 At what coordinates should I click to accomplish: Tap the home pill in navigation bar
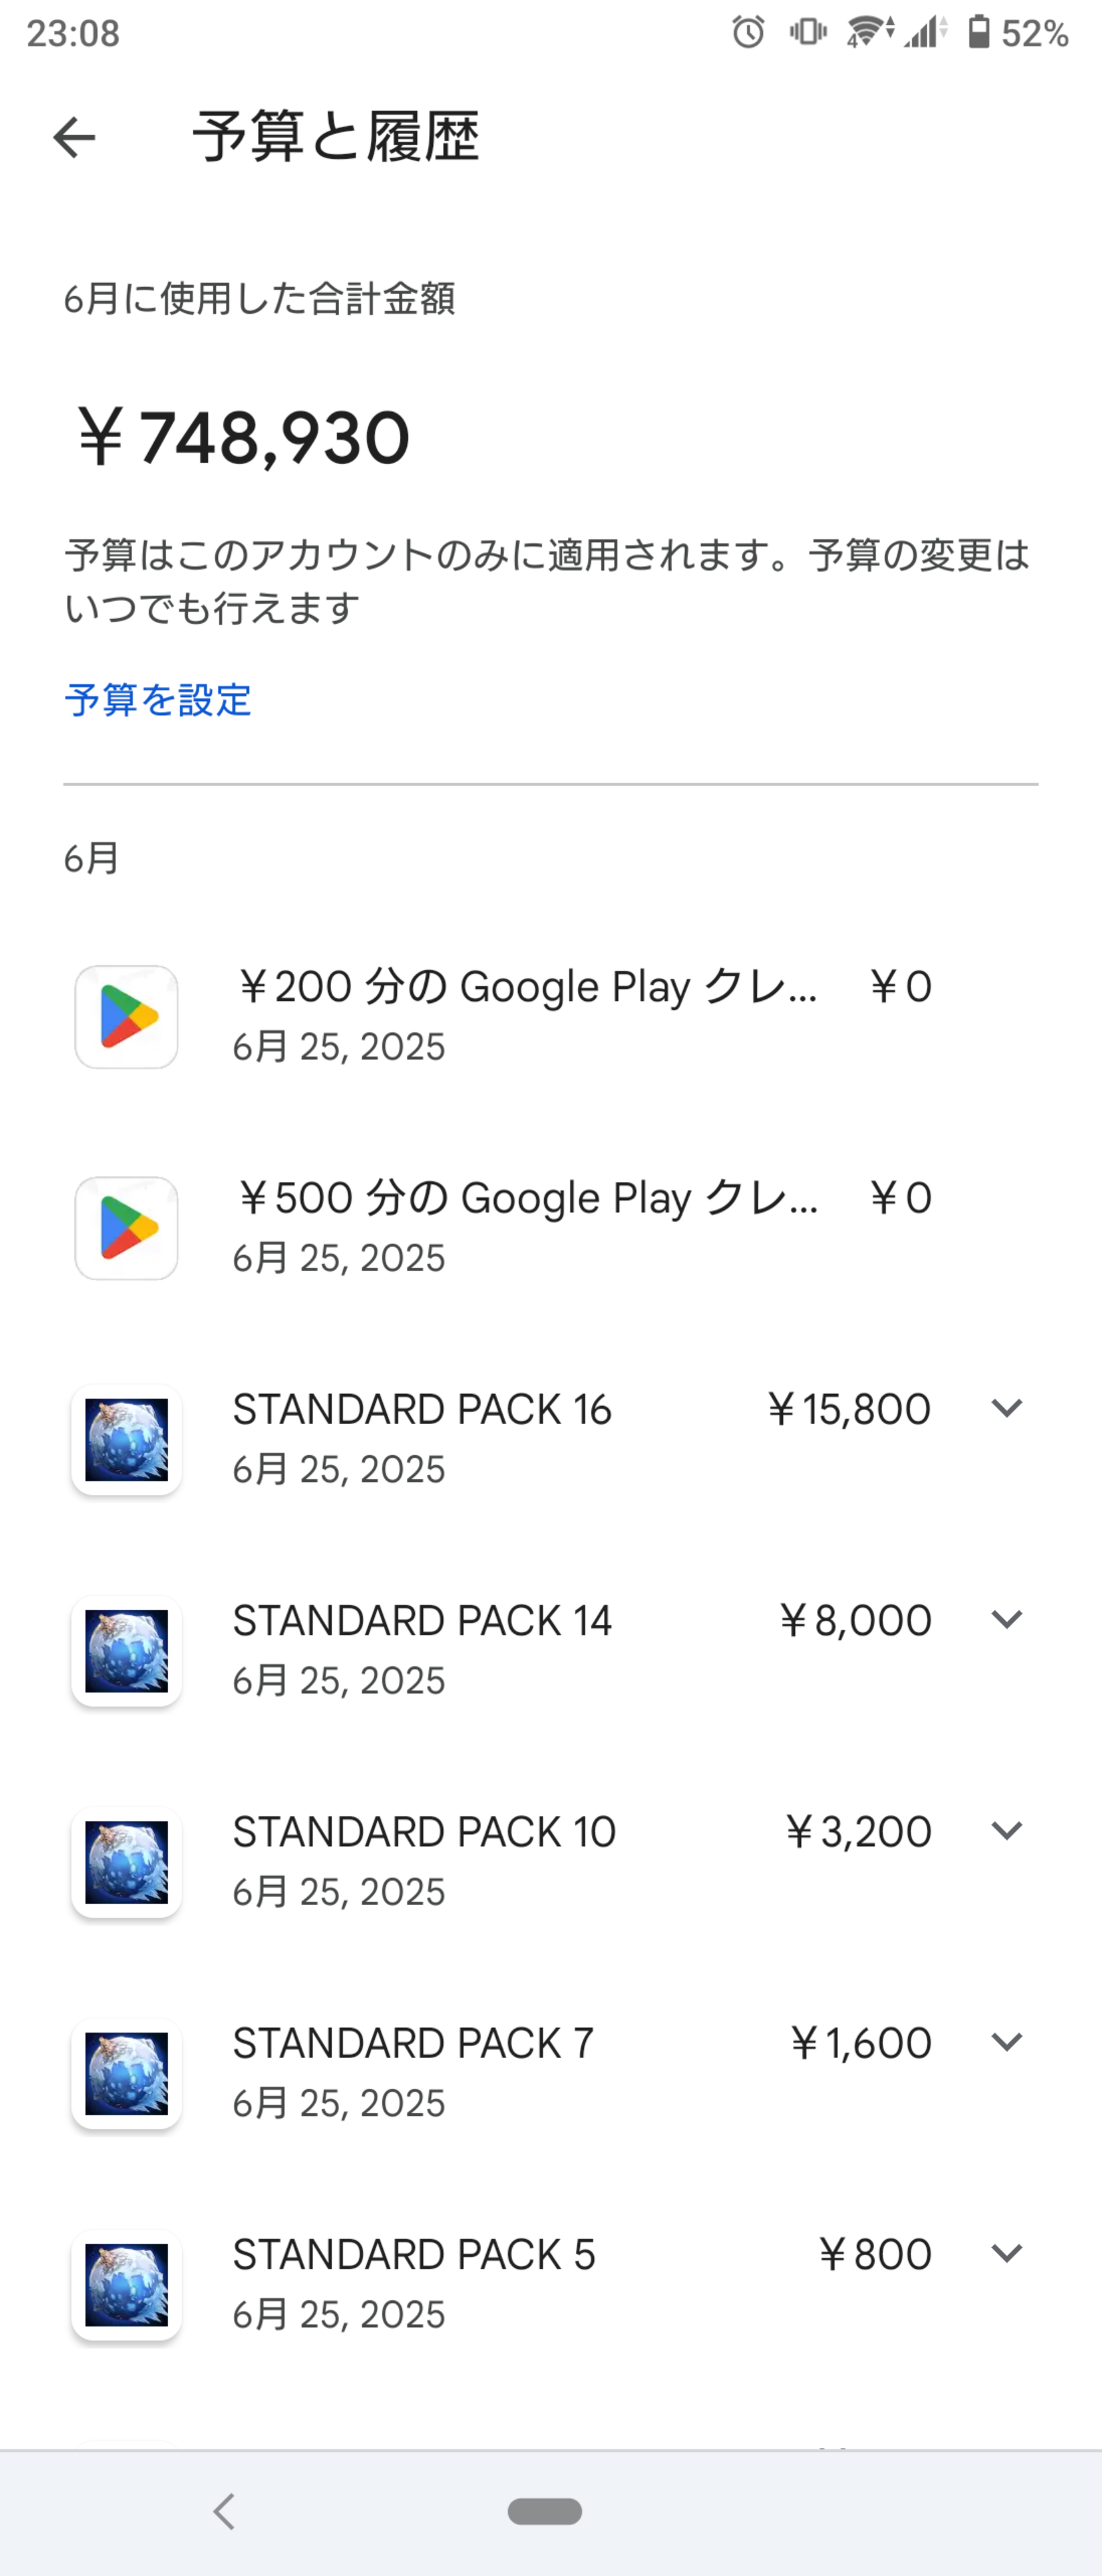click(x=544, y=2511)
